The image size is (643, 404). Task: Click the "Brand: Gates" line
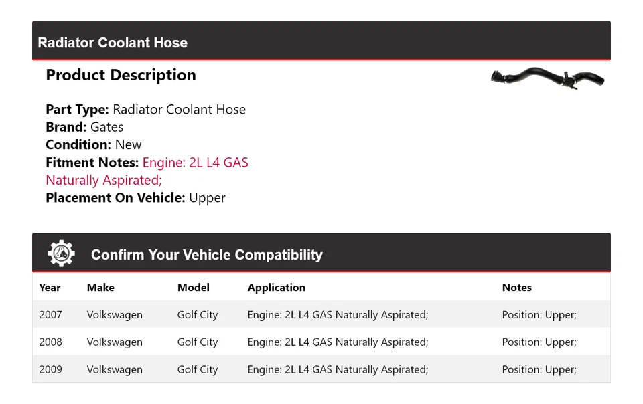pyautogui.click(x=84, y=127)
